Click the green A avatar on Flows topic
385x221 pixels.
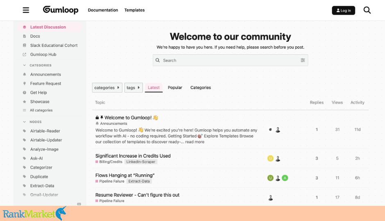(x=285, y=178)
